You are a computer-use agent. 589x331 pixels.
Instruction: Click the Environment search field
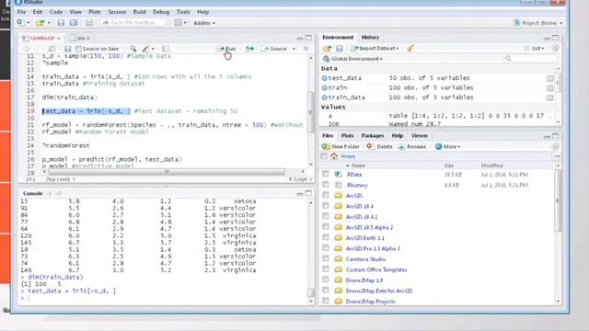click(x=530, y=59)
